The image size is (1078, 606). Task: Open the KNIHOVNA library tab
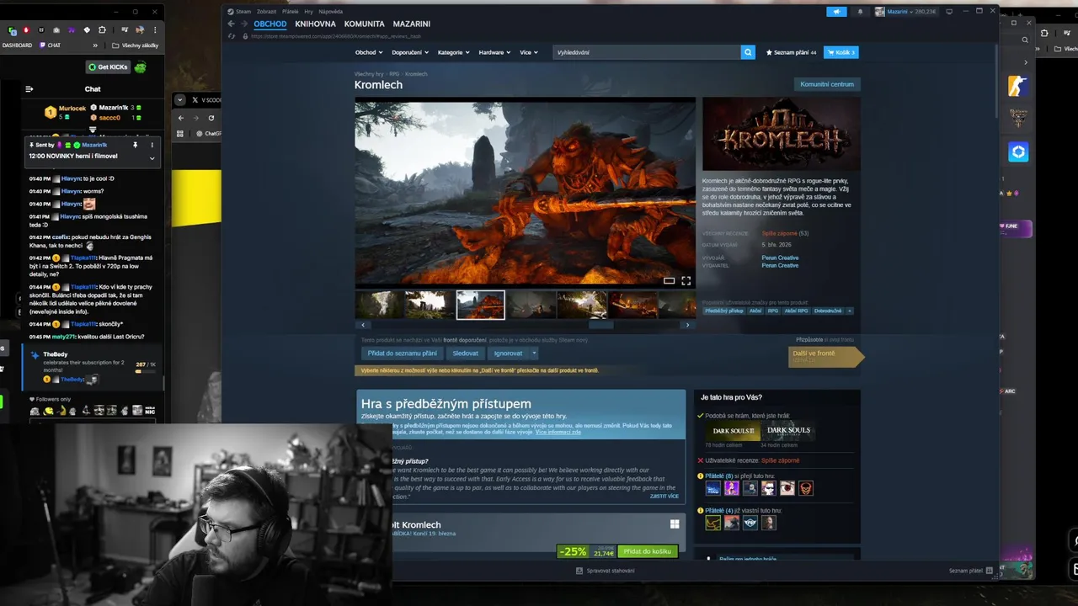click(x=315, y=24)
